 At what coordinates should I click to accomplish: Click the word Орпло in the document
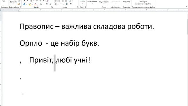[31, 43]
